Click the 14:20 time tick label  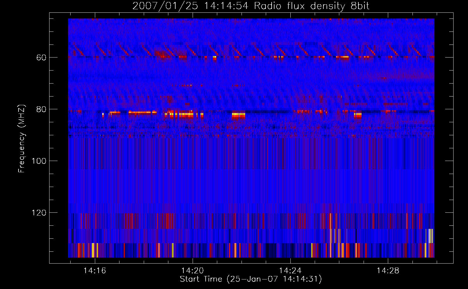click(x=193, y=271)
